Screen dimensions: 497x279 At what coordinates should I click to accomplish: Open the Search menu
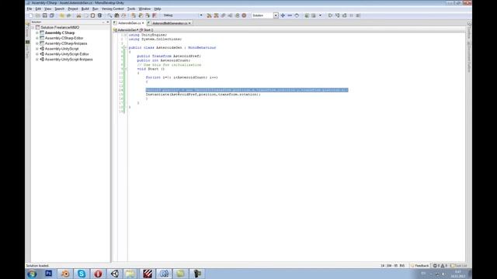tap(59, 9)
